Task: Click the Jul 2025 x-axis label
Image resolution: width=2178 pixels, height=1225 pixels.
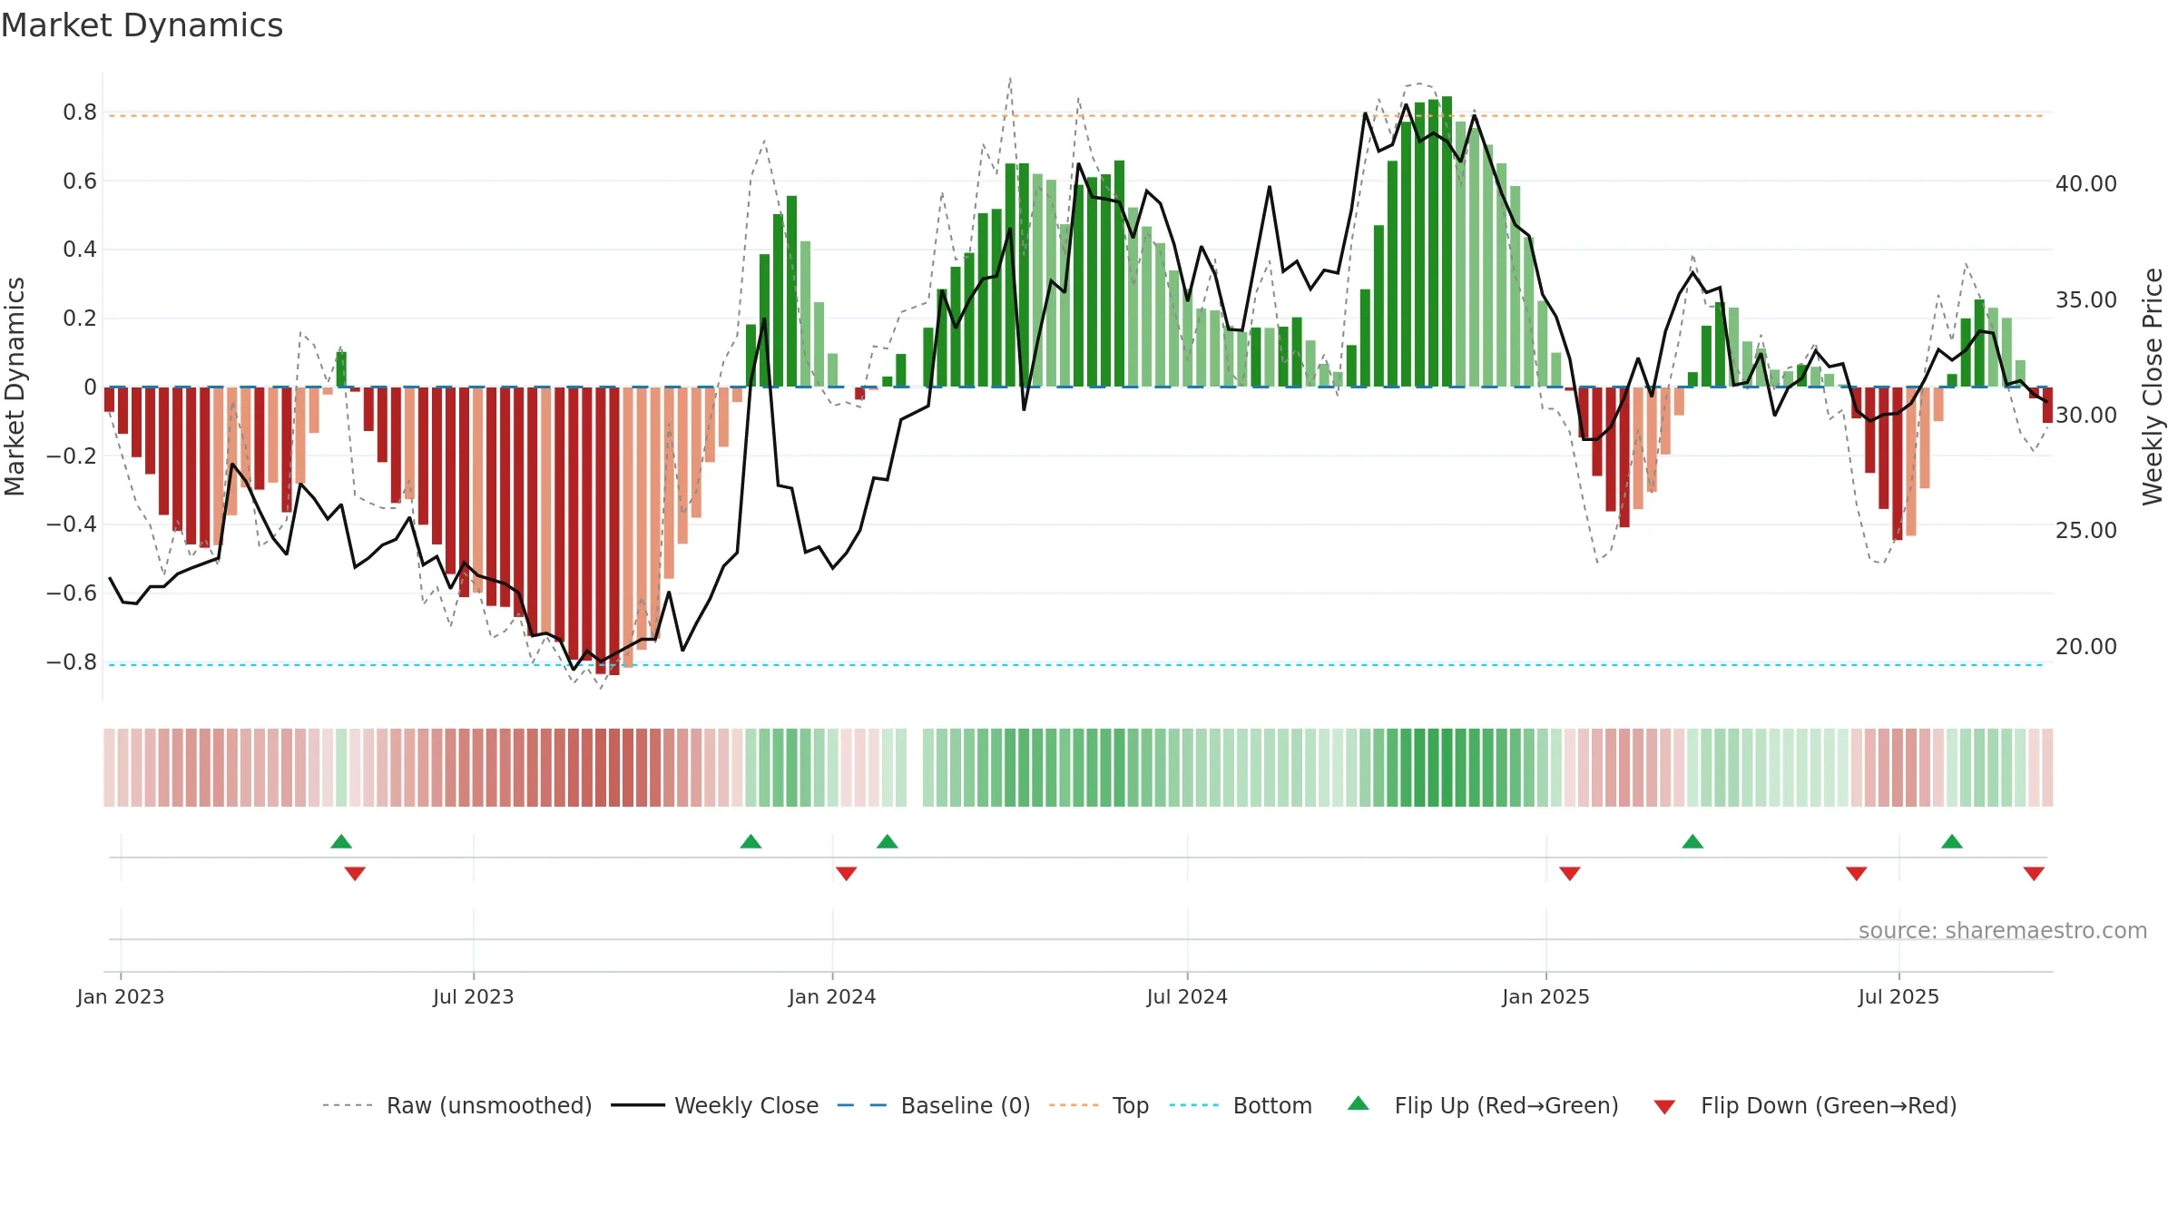Action: point(1898,996)
